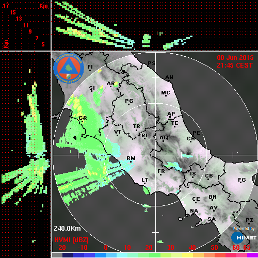The width and height of the screenshot is (258, 258).
Task: Click the PZ city label
Action: click(x=249, y=220)
